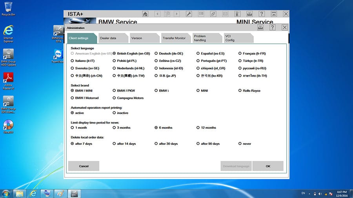Switch to the Version tab
This screenshot has height=198, width=353.
tap(144, 38)
